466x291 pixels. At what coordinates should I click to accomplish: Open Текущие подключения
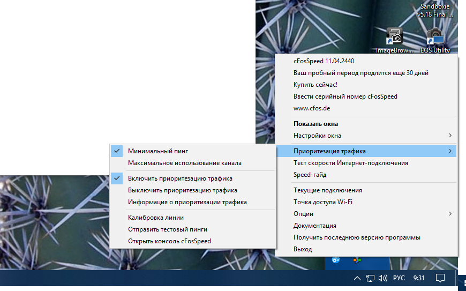(366, 190)
